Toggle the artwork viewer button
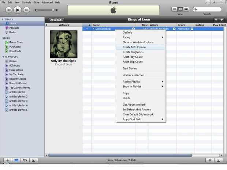The height and width of the screenshot is (170, 227). click(33, 160)
